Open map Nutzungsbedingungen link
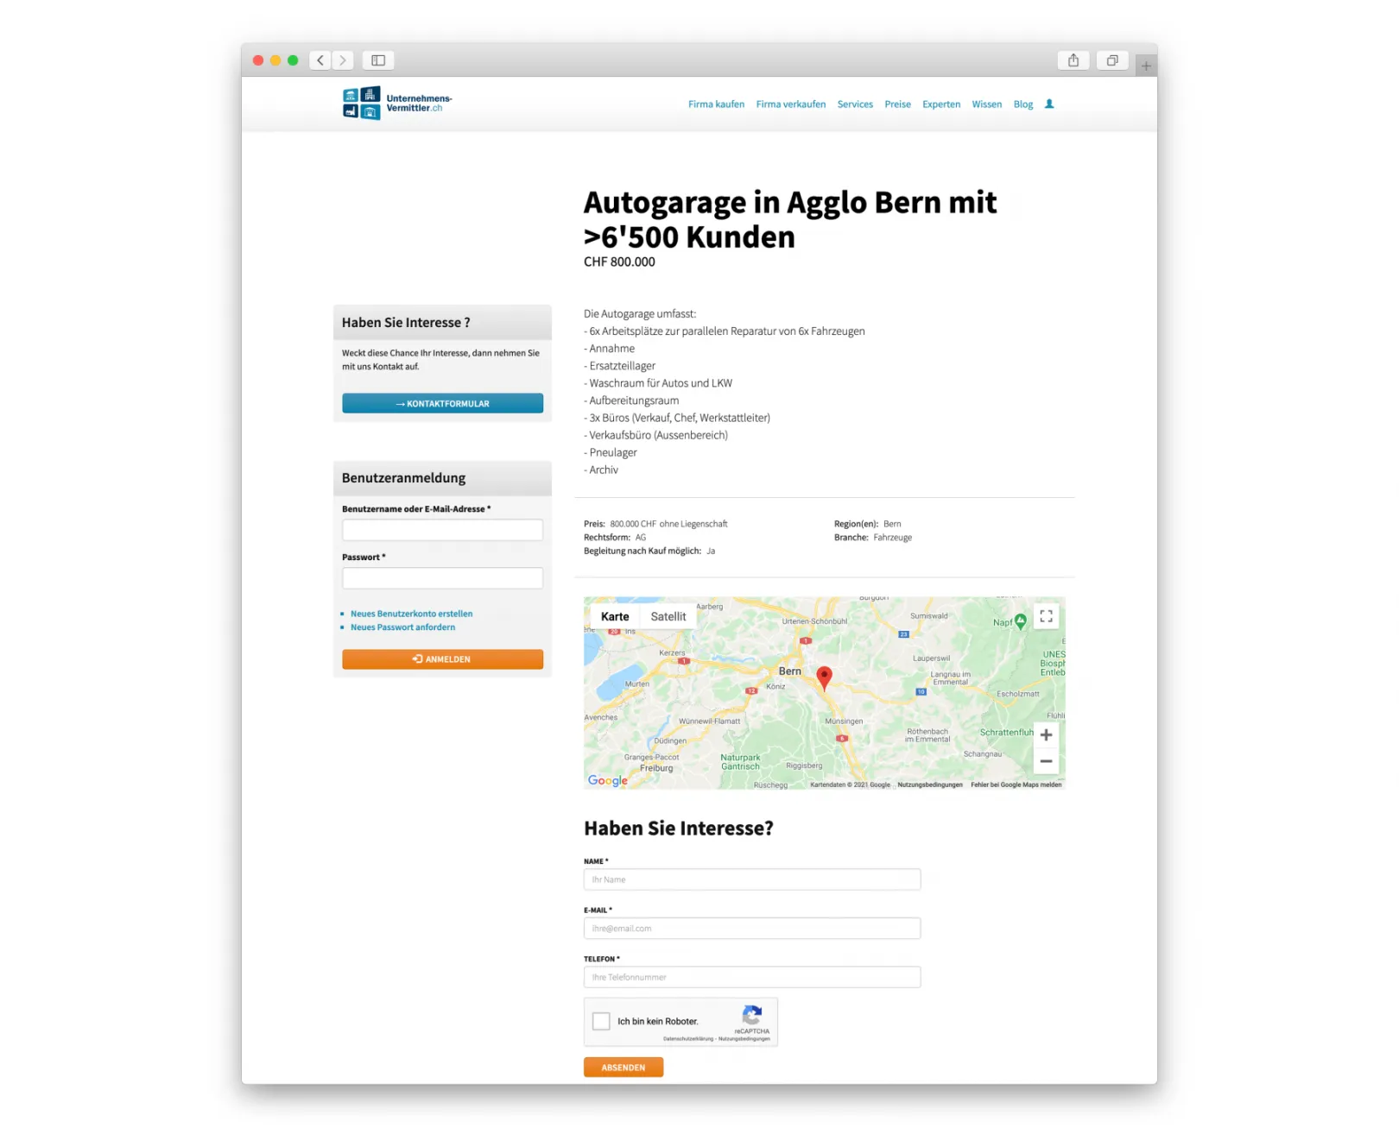Screen dimensions: 1399x1128 point(930,785)
